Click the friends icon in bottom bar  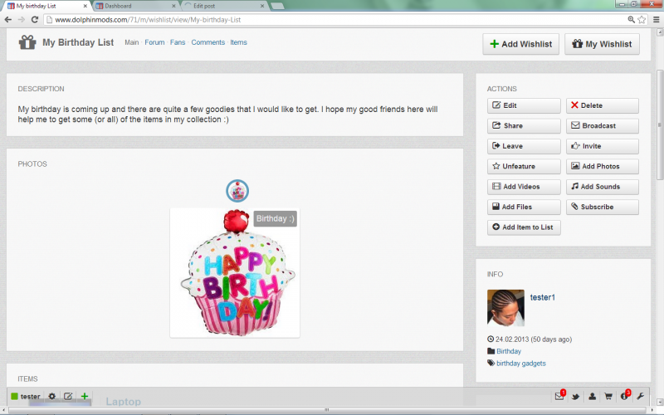[x=593, y=397]
